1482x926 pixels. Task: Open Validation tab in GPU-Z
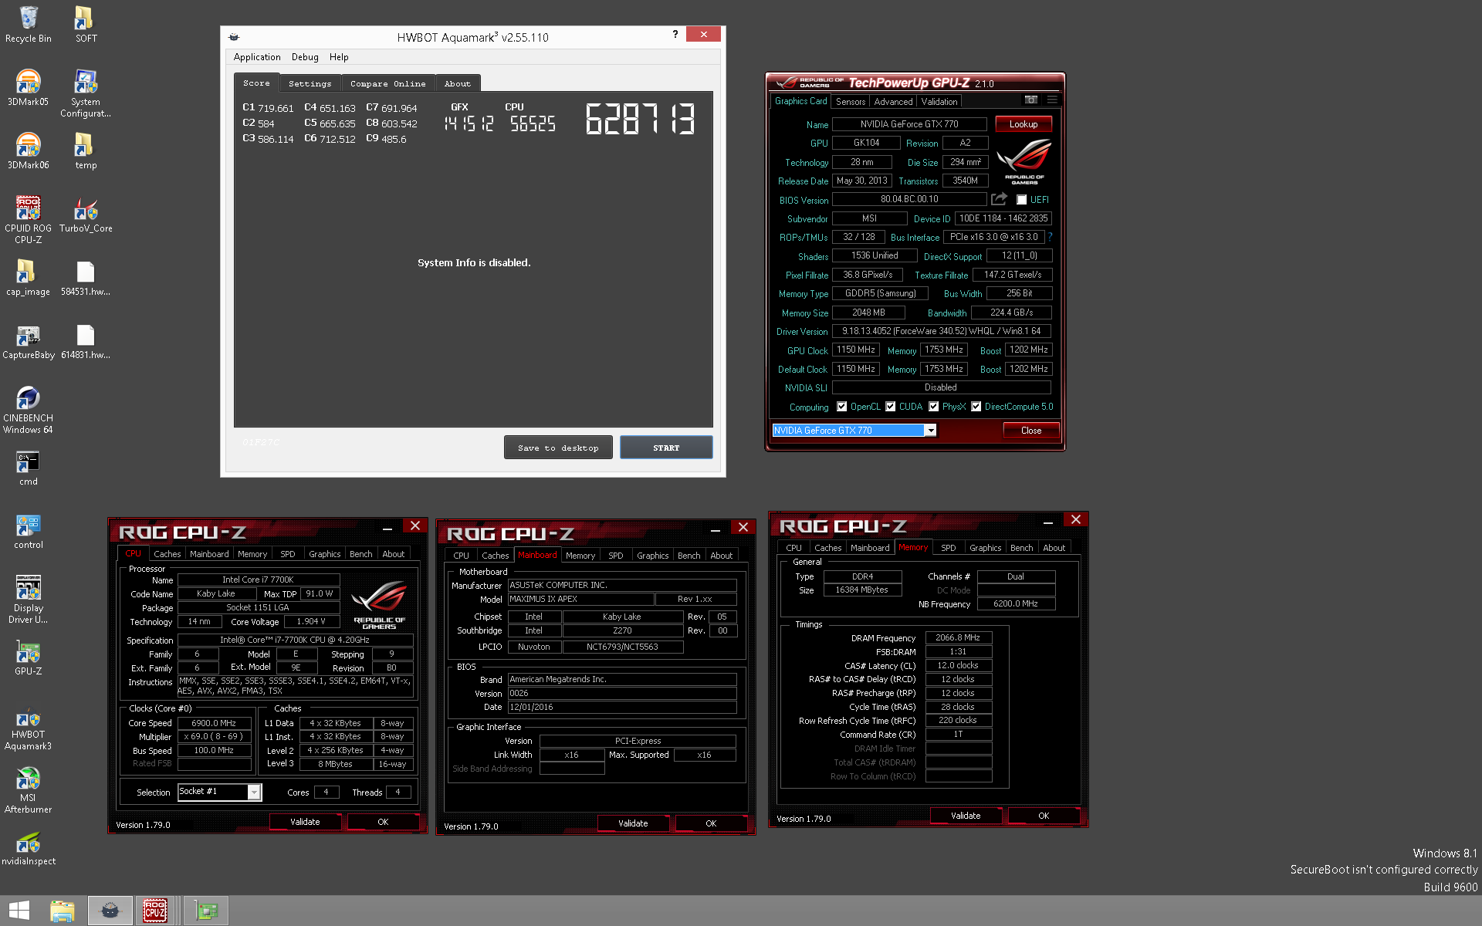(939, 101)
